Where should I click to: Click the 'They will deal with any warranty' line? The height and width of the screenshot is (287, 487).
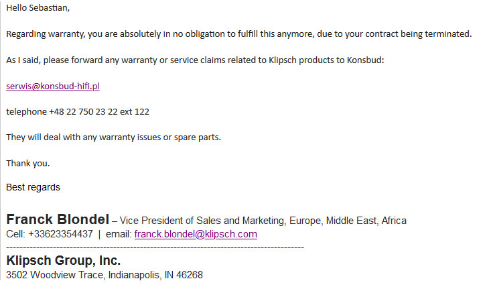point(113,137)
